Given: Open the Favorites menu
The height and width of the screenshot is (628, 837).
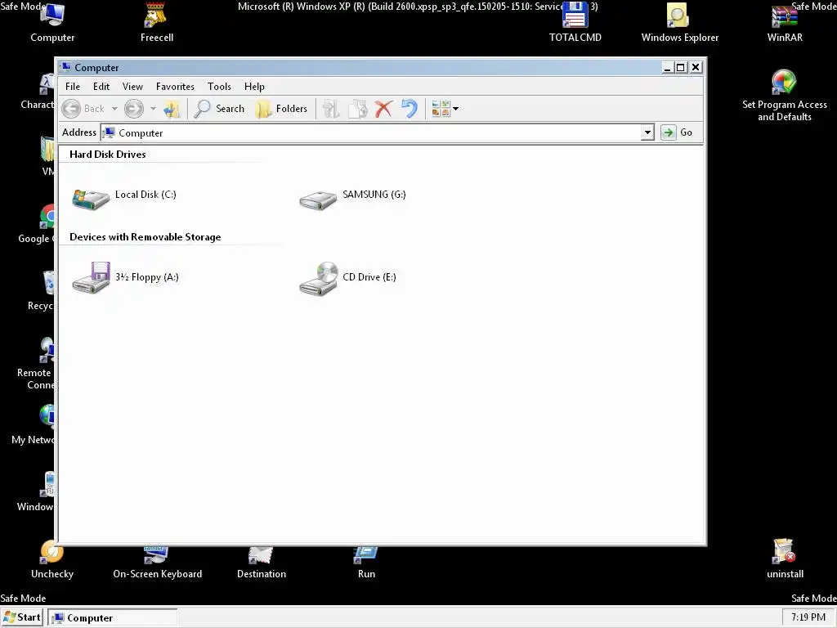Looking at the screenshot, I should (175, 87).
